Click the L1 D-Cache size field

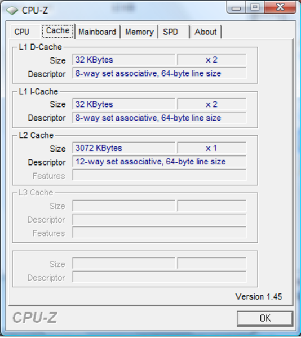coord(123,60)
